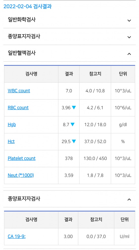Open the WBC count link
Screen dimensions: 139x250
[x=19, y=91]
